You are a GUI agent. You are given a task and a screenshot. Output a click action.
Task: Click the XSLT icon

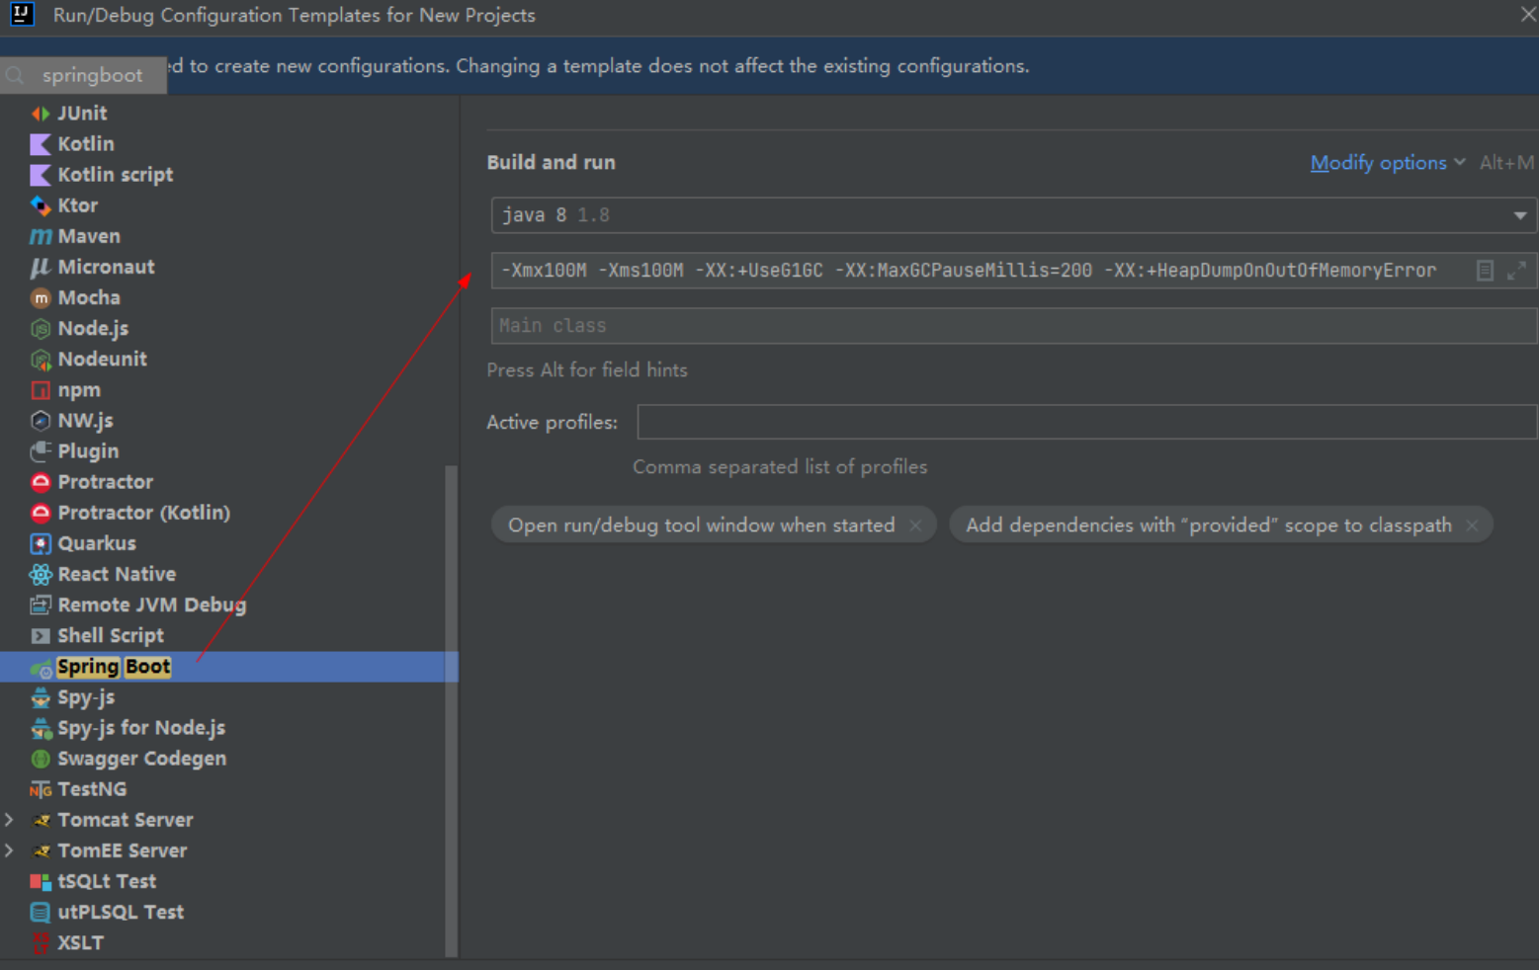(41, 942)
